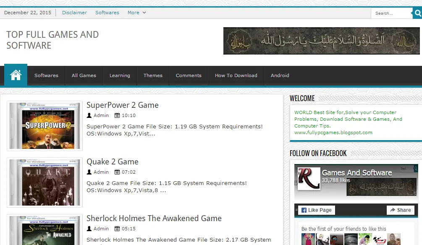This screenshot has width=422, height=245.
Task: Click the Facebook Share button
Action: [x=401, y=210]
